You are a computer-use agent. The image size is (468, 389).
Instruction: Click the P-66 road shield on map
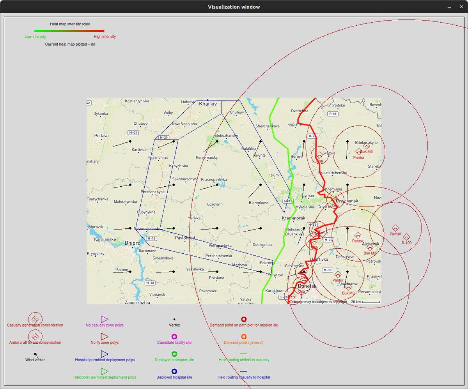pos(333,113)
